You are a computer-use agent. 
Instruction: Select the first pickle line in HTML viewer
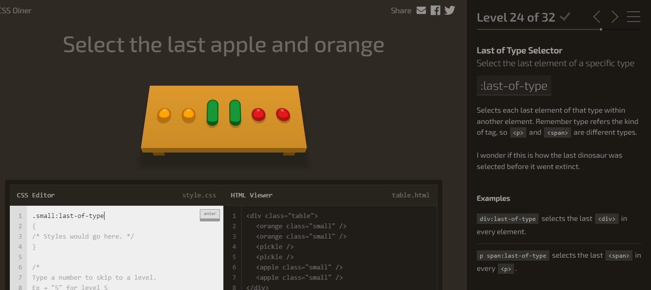(x=275, y=247)
